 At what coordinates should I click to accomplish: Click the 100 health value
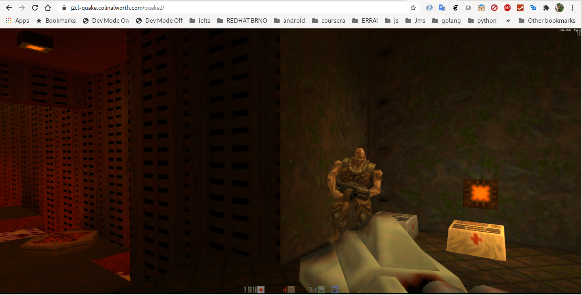(x=250, y=290)
